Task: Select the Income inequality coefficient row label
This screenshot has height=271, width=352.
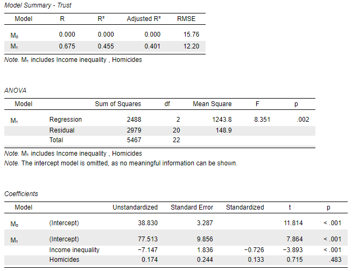Action: click(x=74, y=250)
